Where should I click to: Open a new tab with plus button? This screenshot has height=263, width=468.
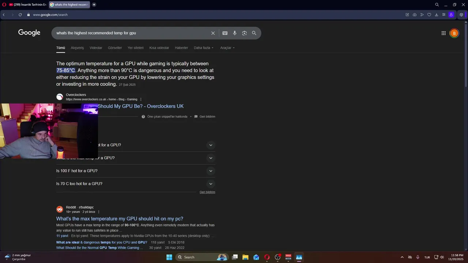click(94, 5)
